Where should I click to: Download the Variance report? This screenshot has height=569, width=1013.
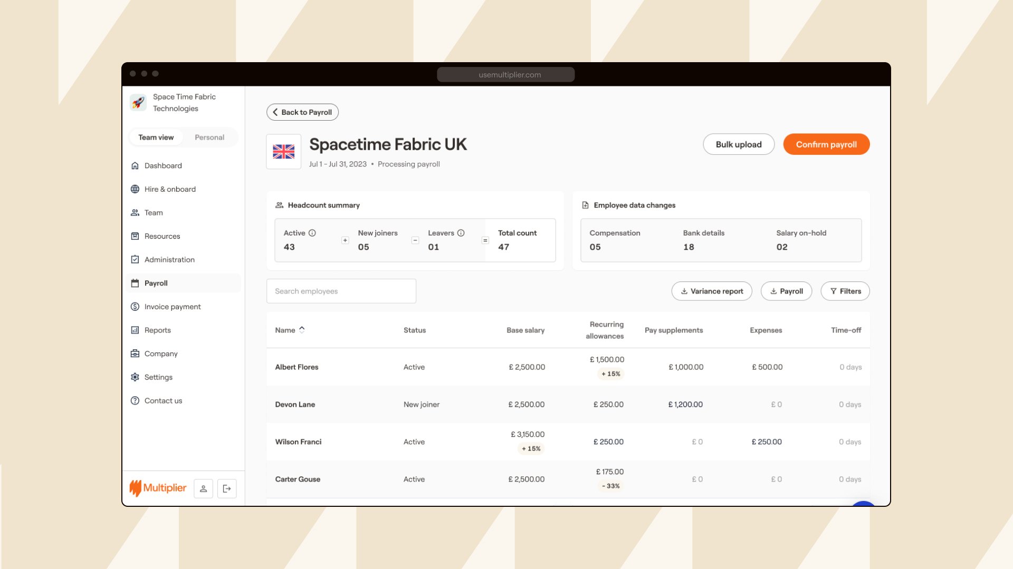[x=711, y=291]
